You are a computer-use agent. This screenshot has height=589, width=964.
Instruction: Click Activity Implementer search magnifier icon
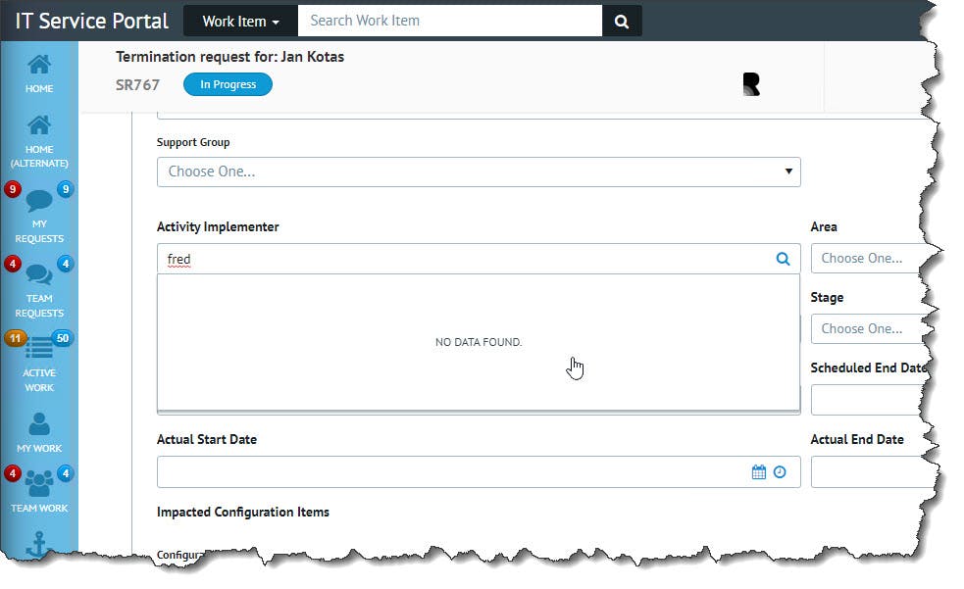(x=783, y=259)
